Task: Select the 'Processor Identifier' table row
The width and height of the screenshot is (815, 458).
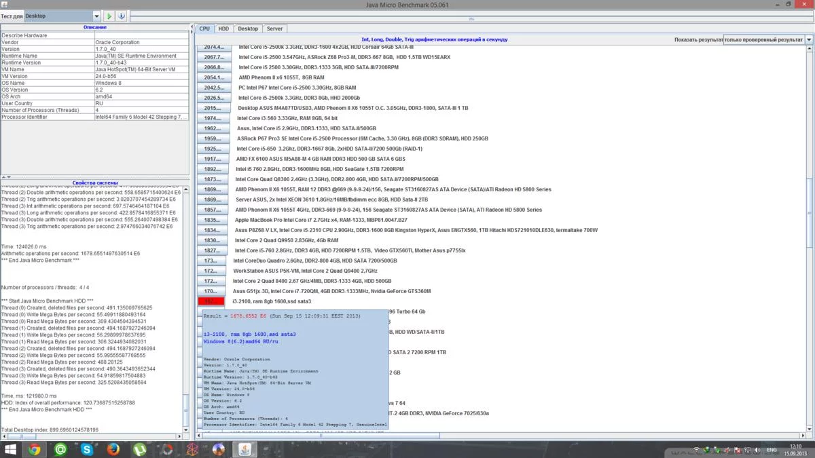Action: [95, 117]
